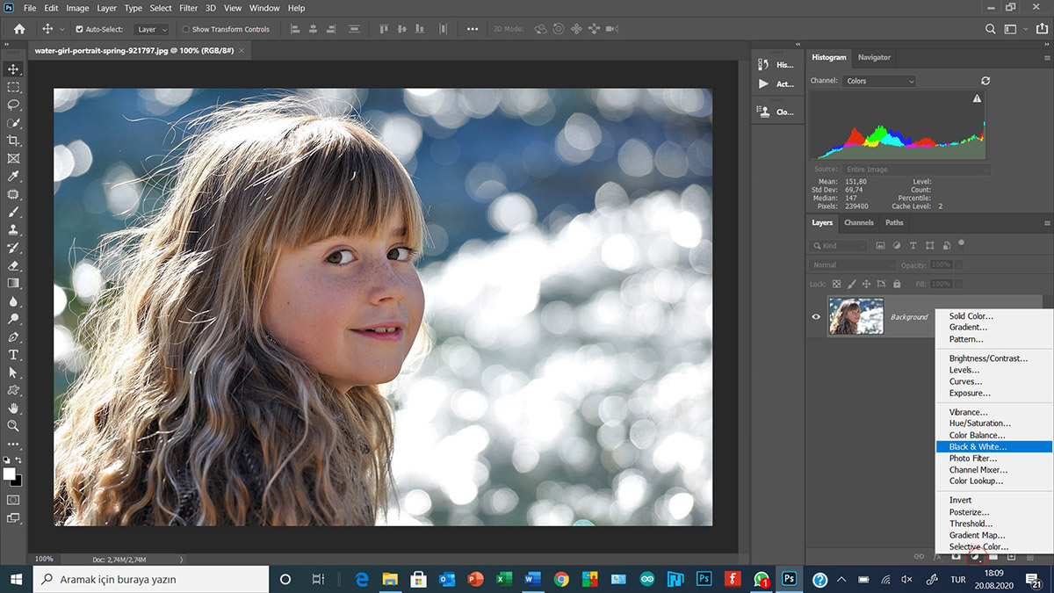The image size is (1054, 593).
Task: Select the Rectangular Marquee tool
Action: coord(13,87)
